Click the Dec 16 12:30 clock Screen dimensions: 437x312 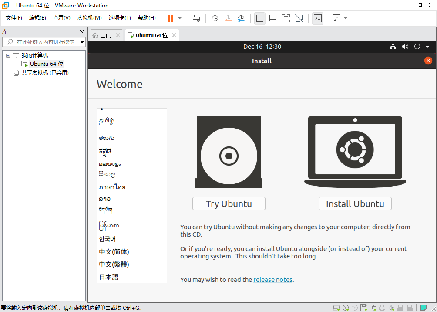[262, 47]
